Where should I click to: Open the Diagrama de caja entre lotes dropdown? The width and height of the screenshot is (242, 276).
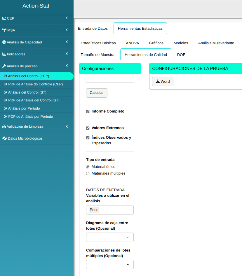pyautogui.click(x=110, y=237)
